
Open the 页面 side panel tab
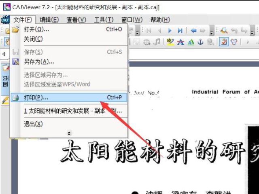coord(5,79)
